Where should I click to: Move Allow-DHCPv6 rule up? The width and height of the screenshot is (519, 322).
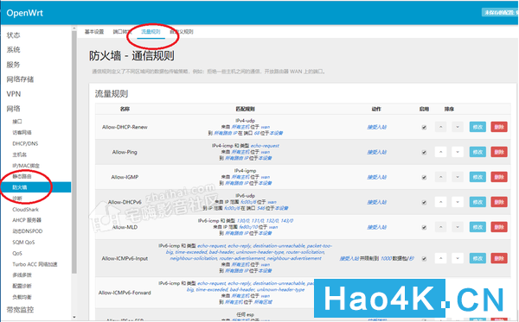440,202
